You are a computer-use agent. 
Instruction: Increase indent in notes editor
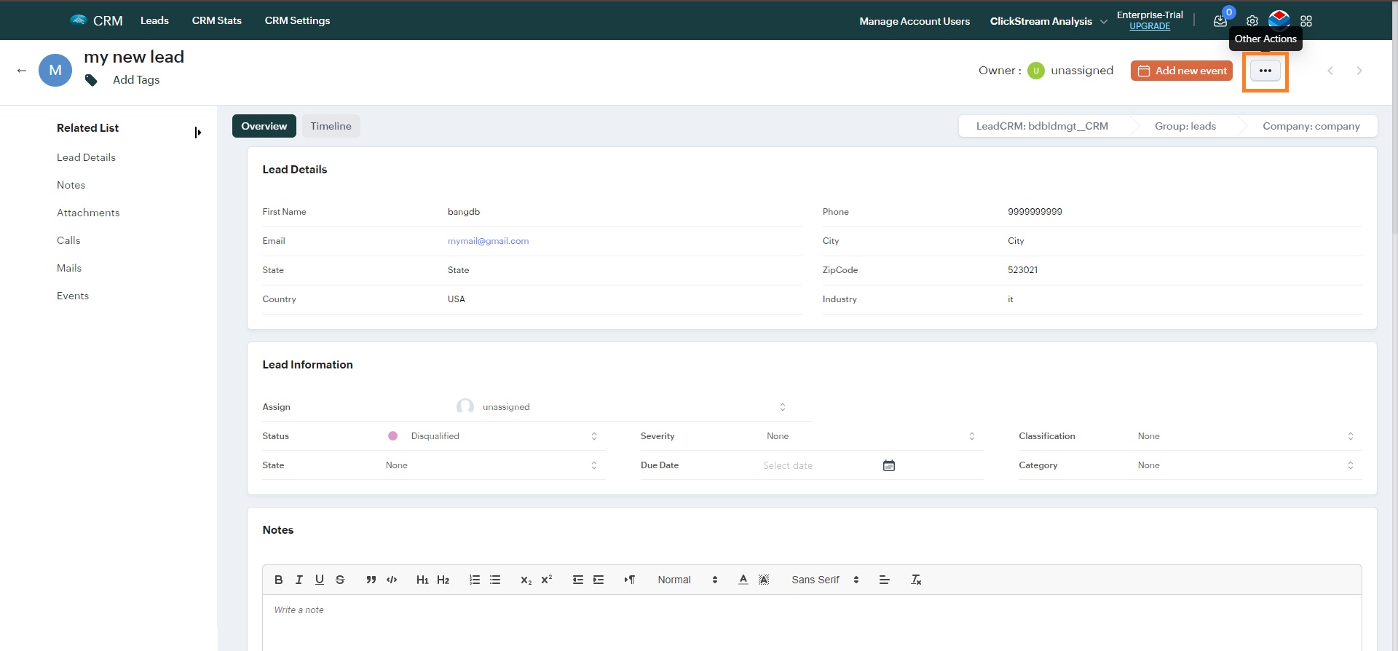point(599,580)
